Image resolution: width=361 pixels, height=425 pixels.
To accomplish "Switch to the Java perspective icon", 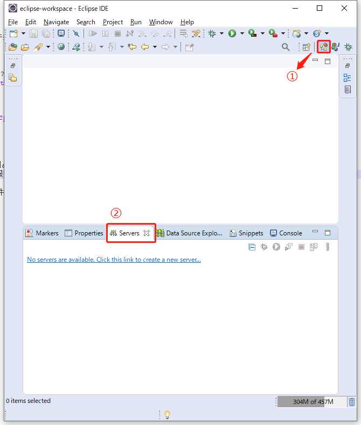I will point(336,47).
